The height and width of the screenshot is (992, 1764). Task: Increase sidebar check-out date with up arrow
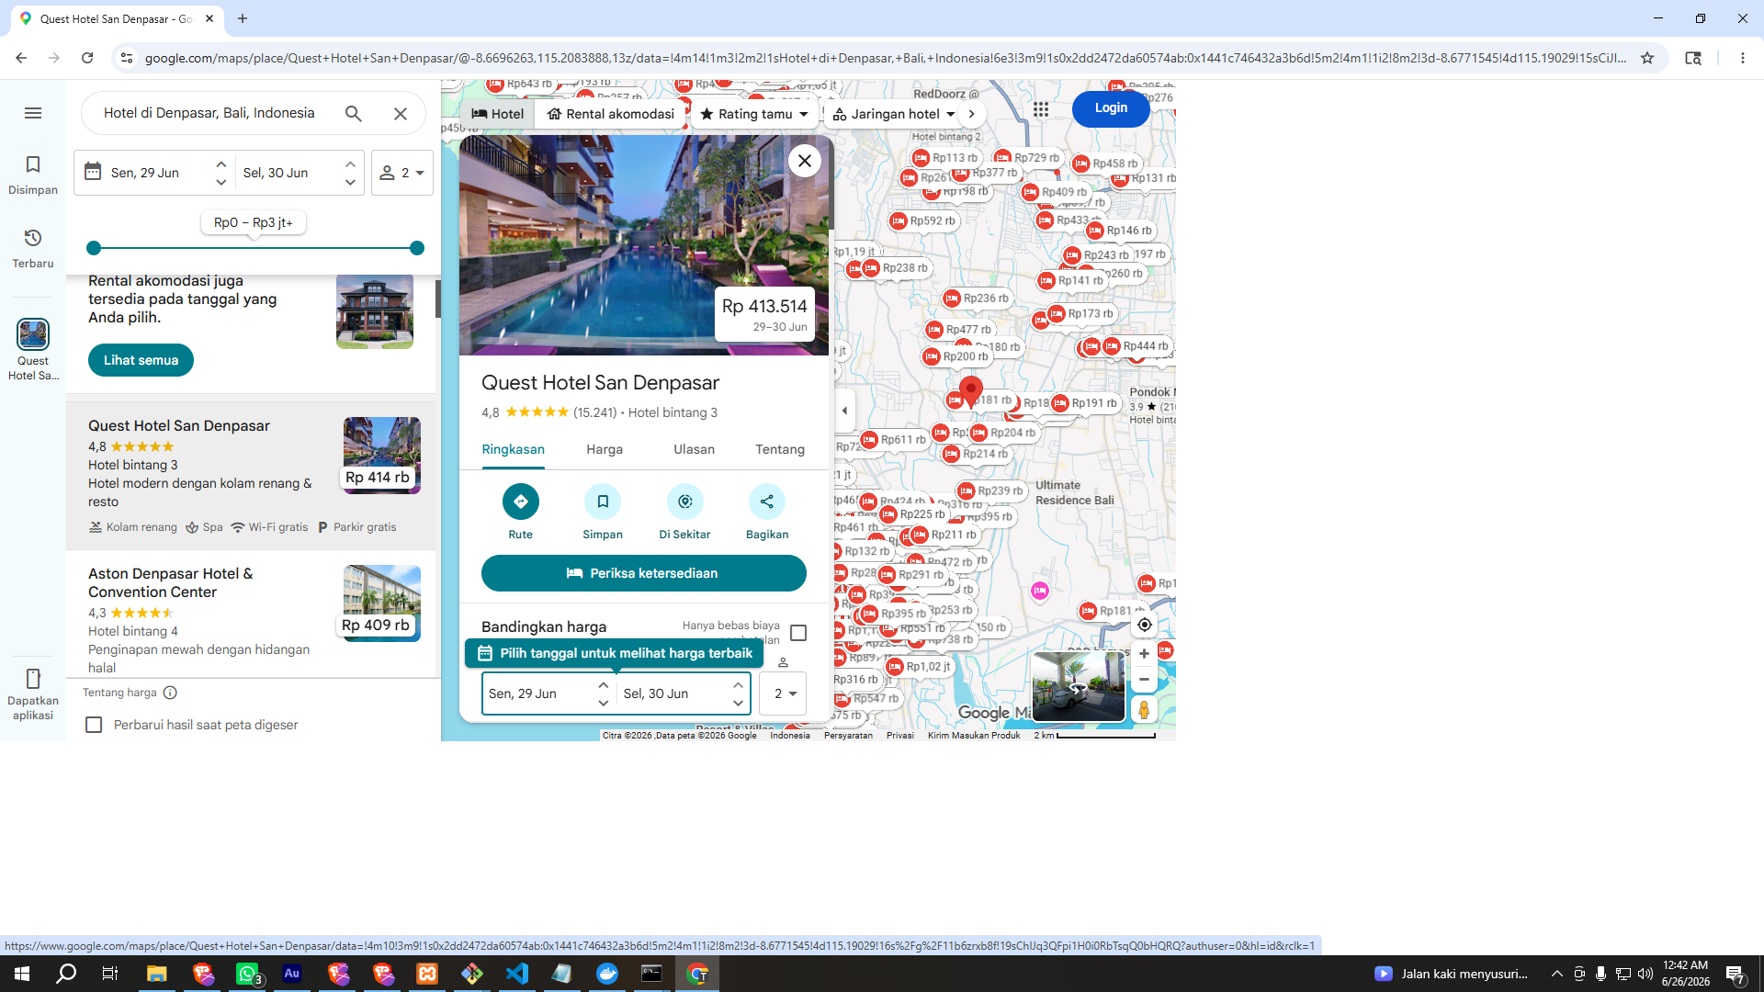(x=350, y=164)
